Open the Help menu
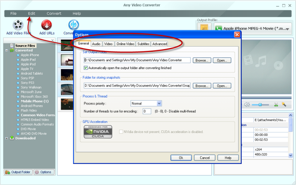Screen dimensions: 296x185 click(77, 13)
